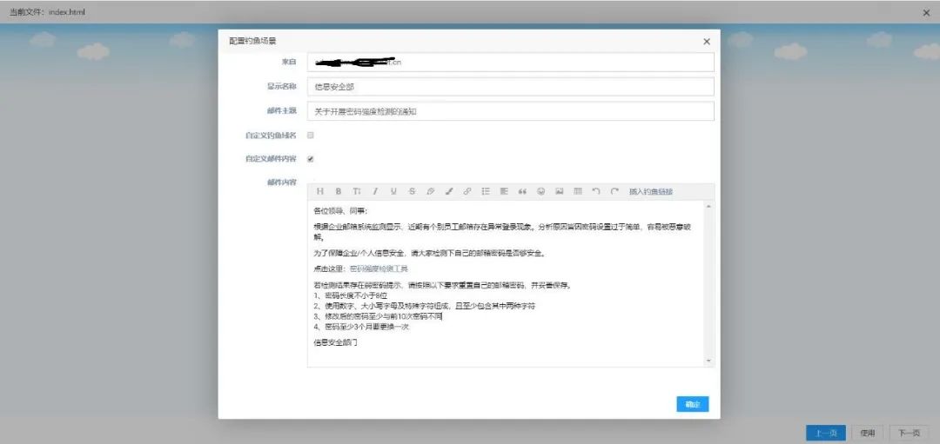Apply italic formatting in the email editor
The width and height of the screenshot is (940, 444).
[375, 191]
